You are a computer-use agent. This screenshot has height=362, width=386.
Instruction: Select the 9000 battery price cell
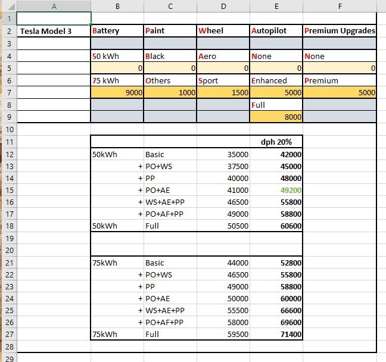coord(117,92)
